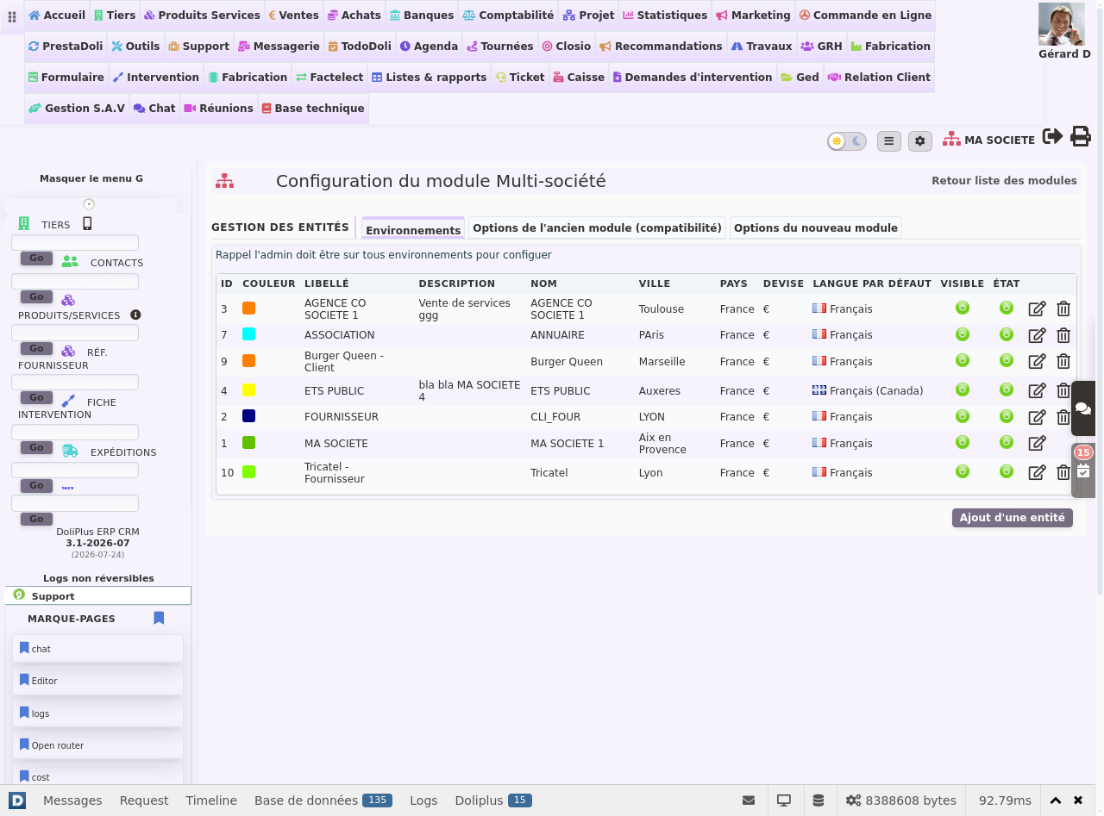Open the Gérard D user menu
This screenshot has width=1104, height=816.
point(1064,53)
